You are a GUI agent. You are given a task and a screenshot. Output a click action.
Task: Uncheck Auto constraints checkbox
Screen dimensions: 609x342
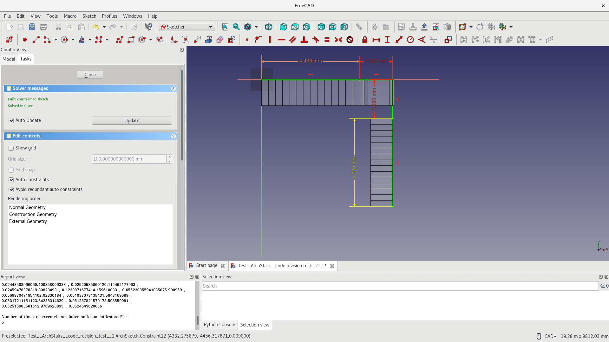pos(11,180)
